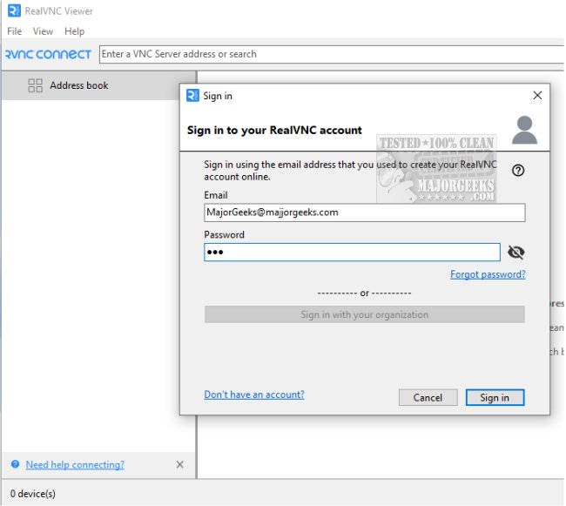Click the VNC Server address search field

(332, 54)
